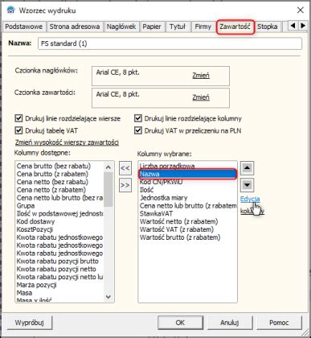311x338 pixels.
Task: Move selected column down with the arrow
Action: [x=247, y=185]
